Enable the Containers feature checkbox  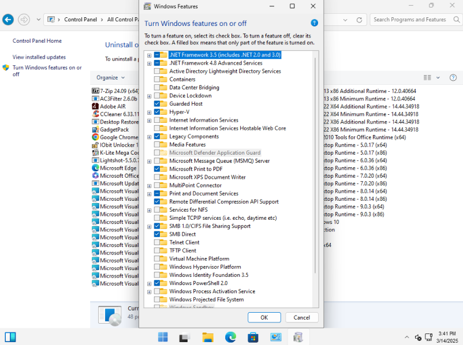click(157, 80)
